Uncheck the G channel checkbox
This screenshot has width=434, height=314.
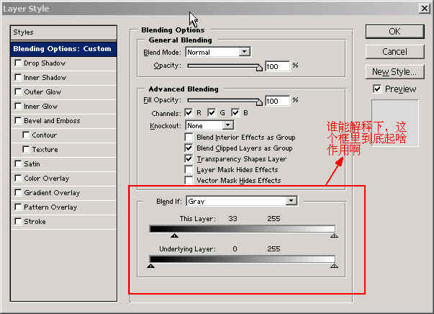coord(212,112)
